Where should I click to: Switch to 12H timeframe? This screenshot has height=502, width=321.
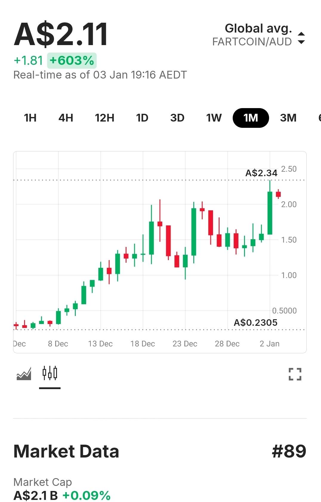(104, 118)
